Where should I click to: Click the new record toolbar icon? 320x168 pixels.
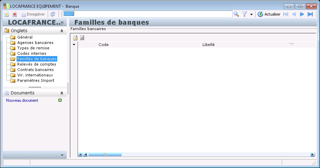[x=6, y=14]
